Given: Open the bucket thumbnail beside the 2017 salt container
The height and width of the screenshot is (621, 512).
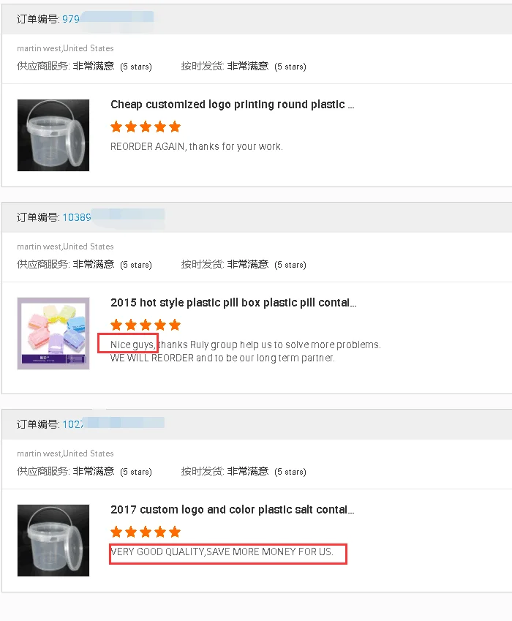Looking at the screenshot, I should coord(53,541).
